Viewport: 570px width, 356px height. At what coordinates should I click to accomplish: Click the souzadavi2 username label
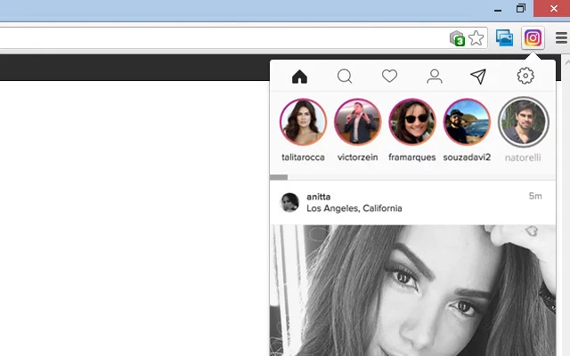[467, 157]
